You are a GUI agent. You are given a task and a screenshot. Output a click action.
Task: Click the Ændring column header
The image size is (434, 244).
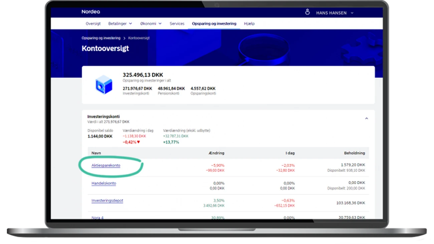pos(216,153)
